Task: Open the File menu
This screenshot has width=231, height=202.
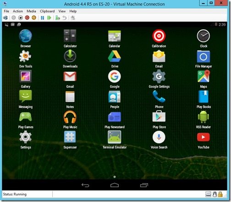Action: tap(6, 11)
